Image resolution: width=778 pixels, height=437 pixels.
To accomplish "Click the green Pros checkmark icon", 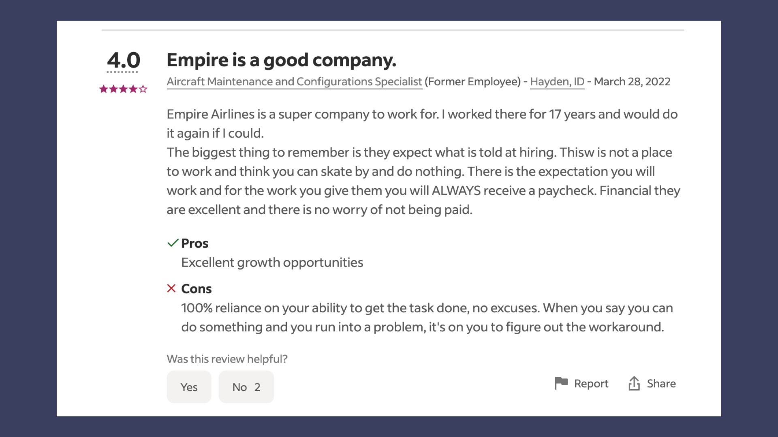I will pos(173,243).
